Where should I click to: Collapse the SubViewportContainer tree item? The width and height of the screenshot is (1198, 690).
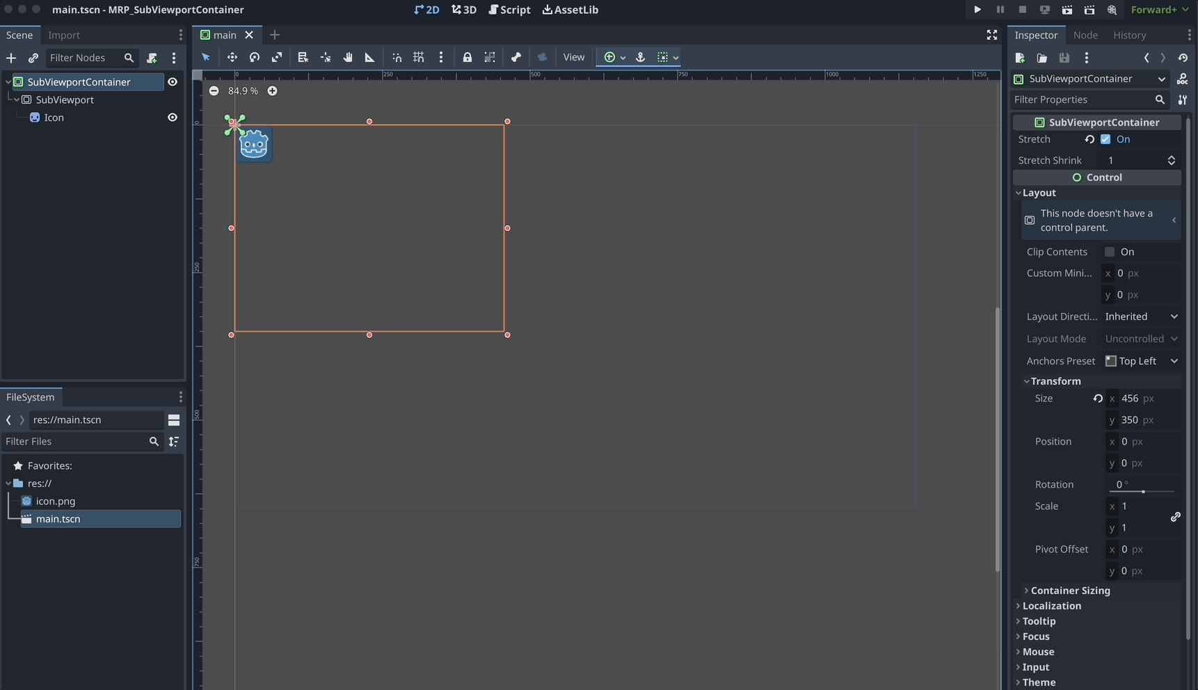coord(8,82)
